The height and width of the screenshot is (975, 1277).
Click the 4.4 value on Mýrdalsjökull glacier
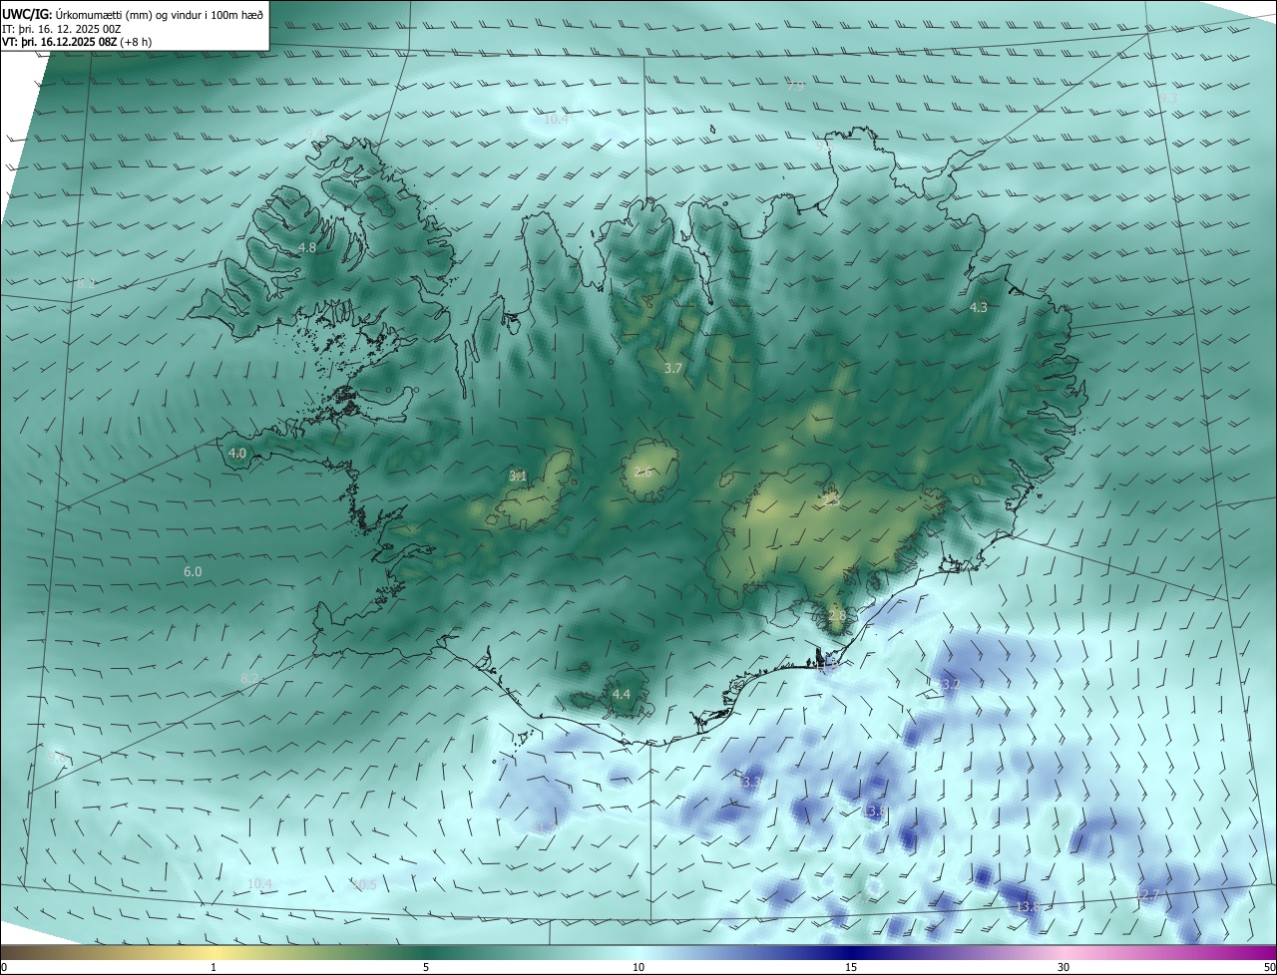click(x=622, y=694)
